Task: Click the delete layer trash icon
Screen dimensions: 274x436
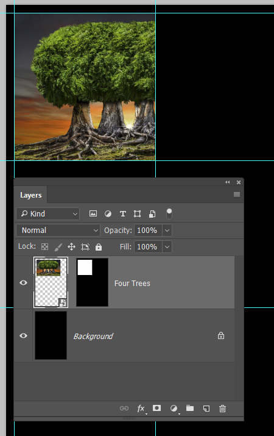Action: point(222,409)
